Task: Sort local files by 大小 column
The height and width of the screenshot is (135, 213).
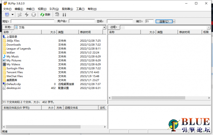Action: pos(49,32)
